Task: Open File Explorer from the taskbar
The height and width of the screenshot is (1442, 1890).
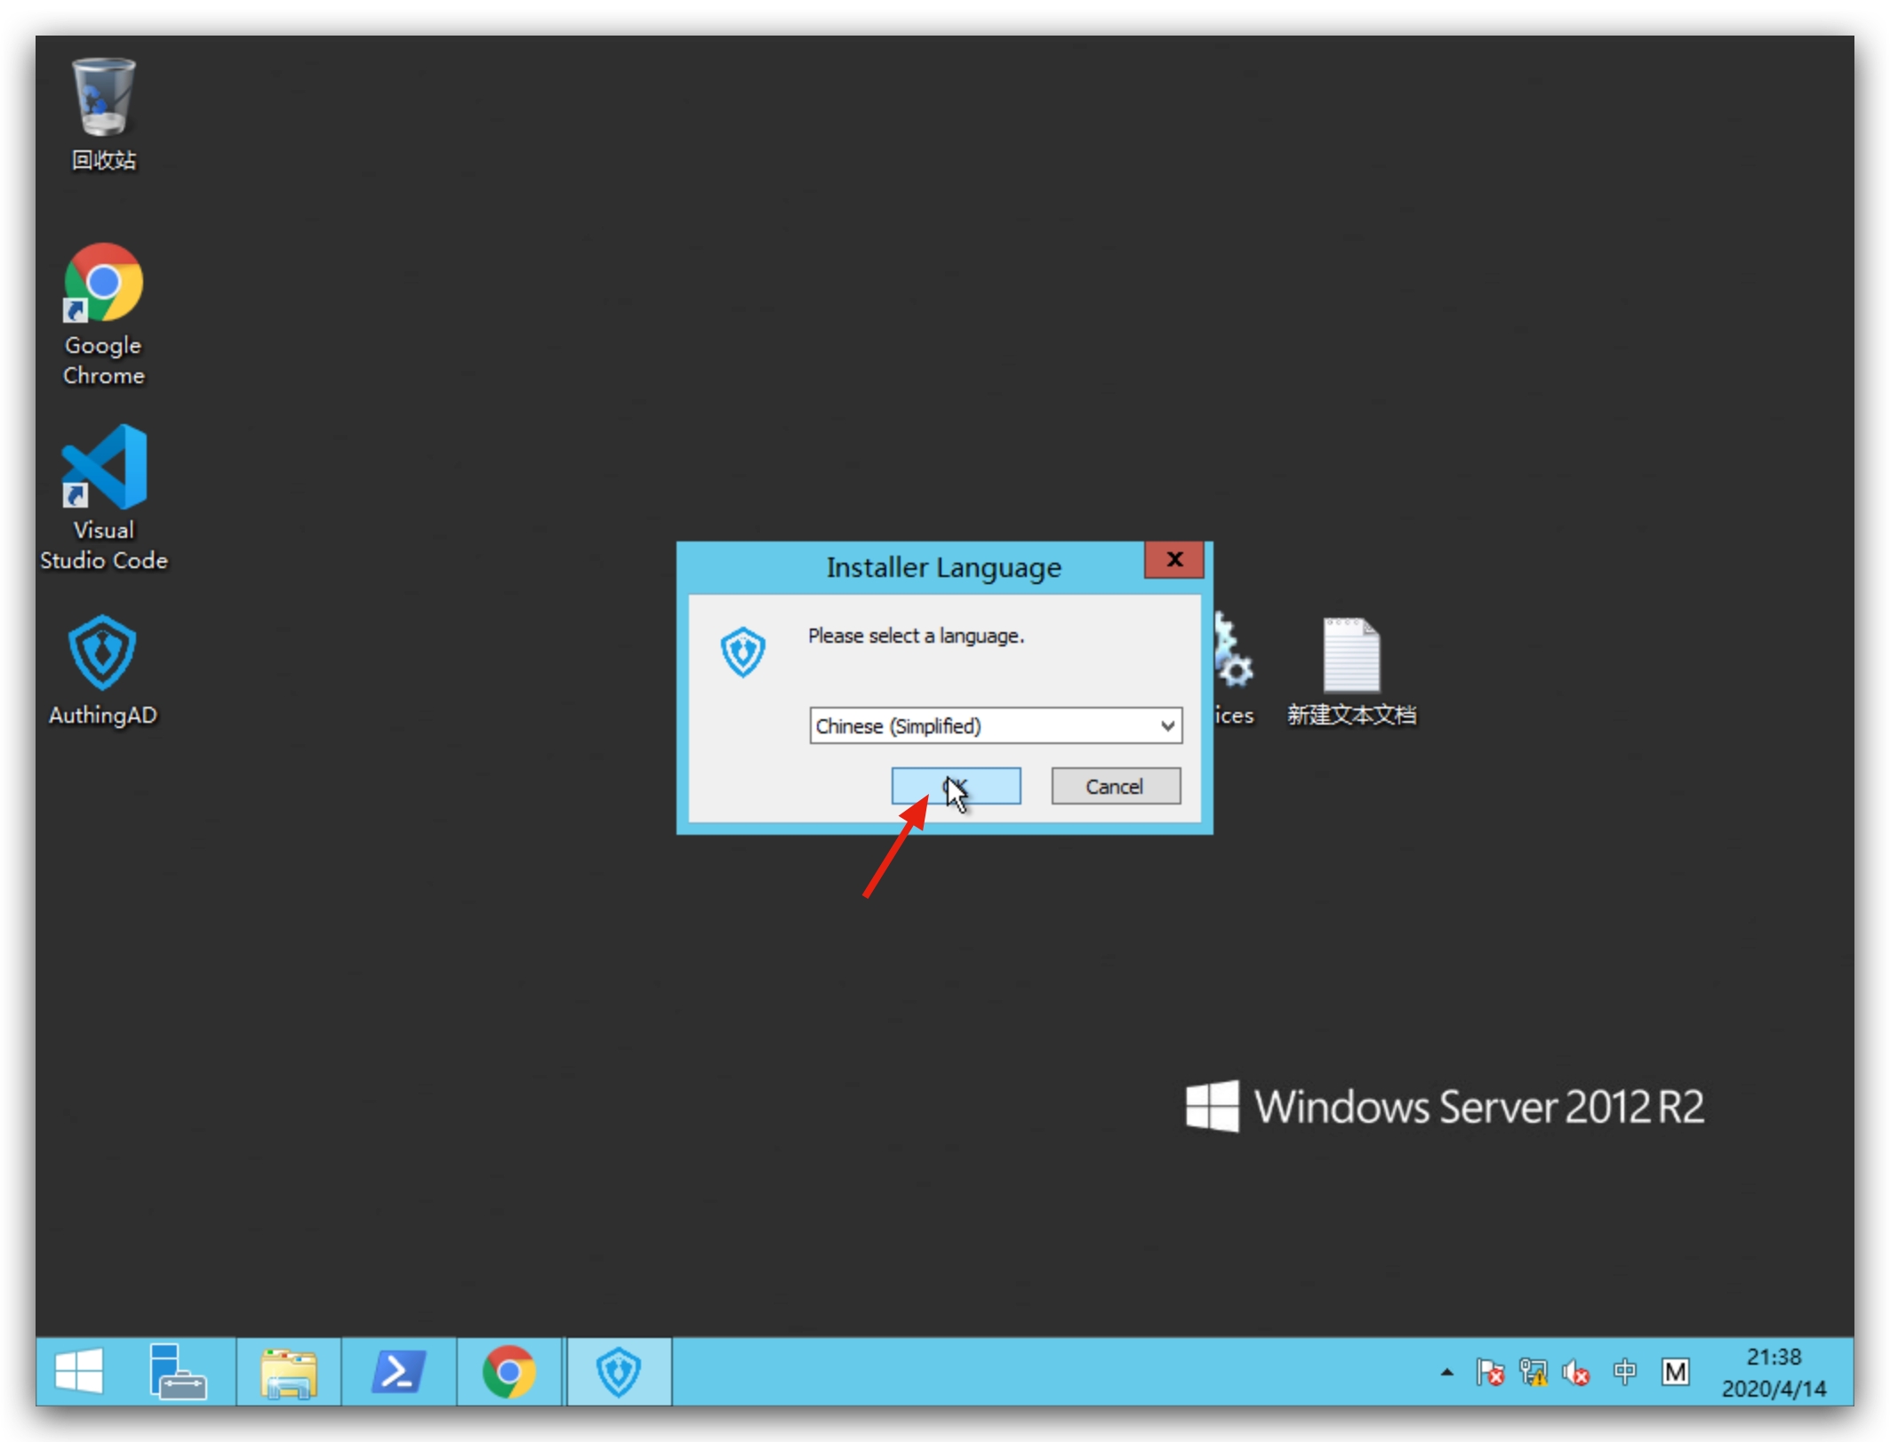Action: pos(288,1372)
